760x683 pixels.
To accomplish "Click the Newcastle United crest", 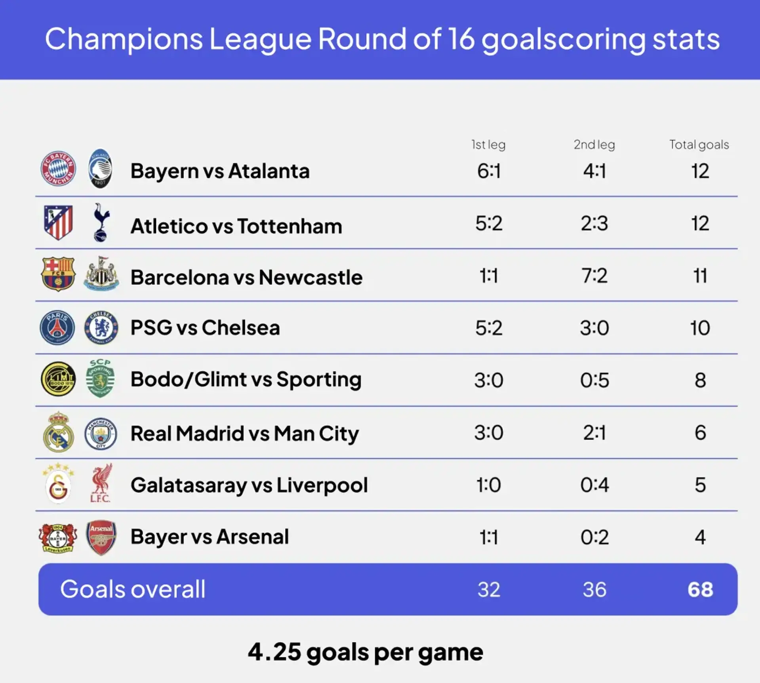I will click(101, 274).
